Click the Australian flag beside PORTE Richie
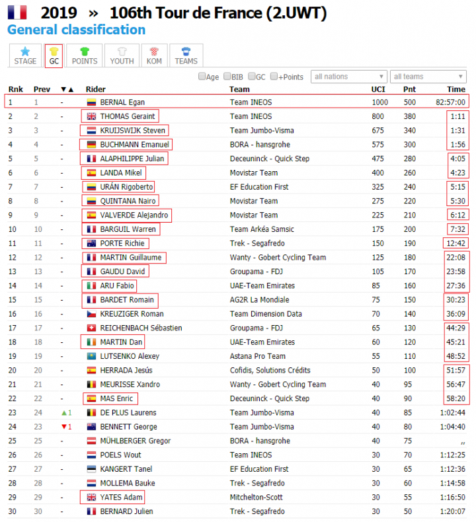The image size is (476, 522). [x=91, y=243]
